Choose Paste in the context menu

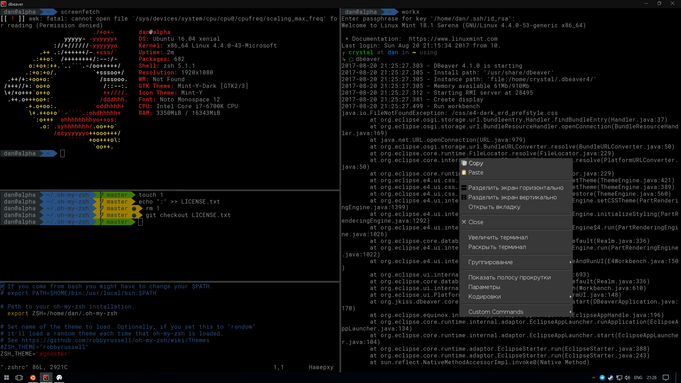(x=516, y=172)
